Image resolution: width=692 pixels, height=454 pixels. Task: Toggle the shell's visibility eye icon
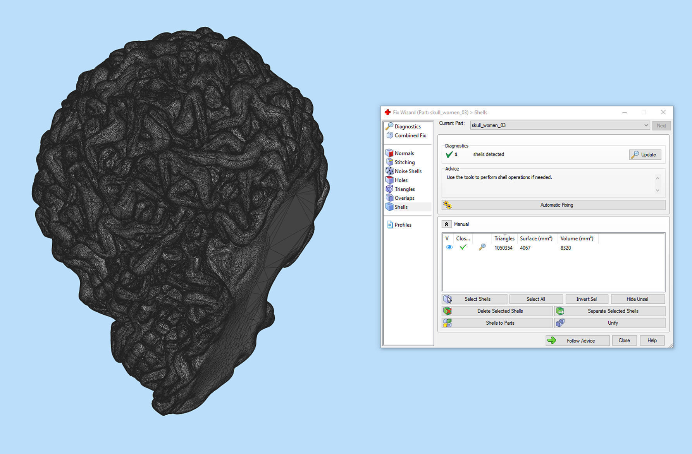tap(449, 247)
